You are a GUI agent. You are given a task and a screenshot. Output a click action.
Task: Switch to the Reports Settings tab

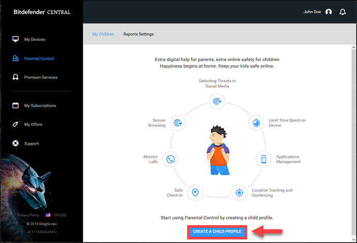coord(138,34)
